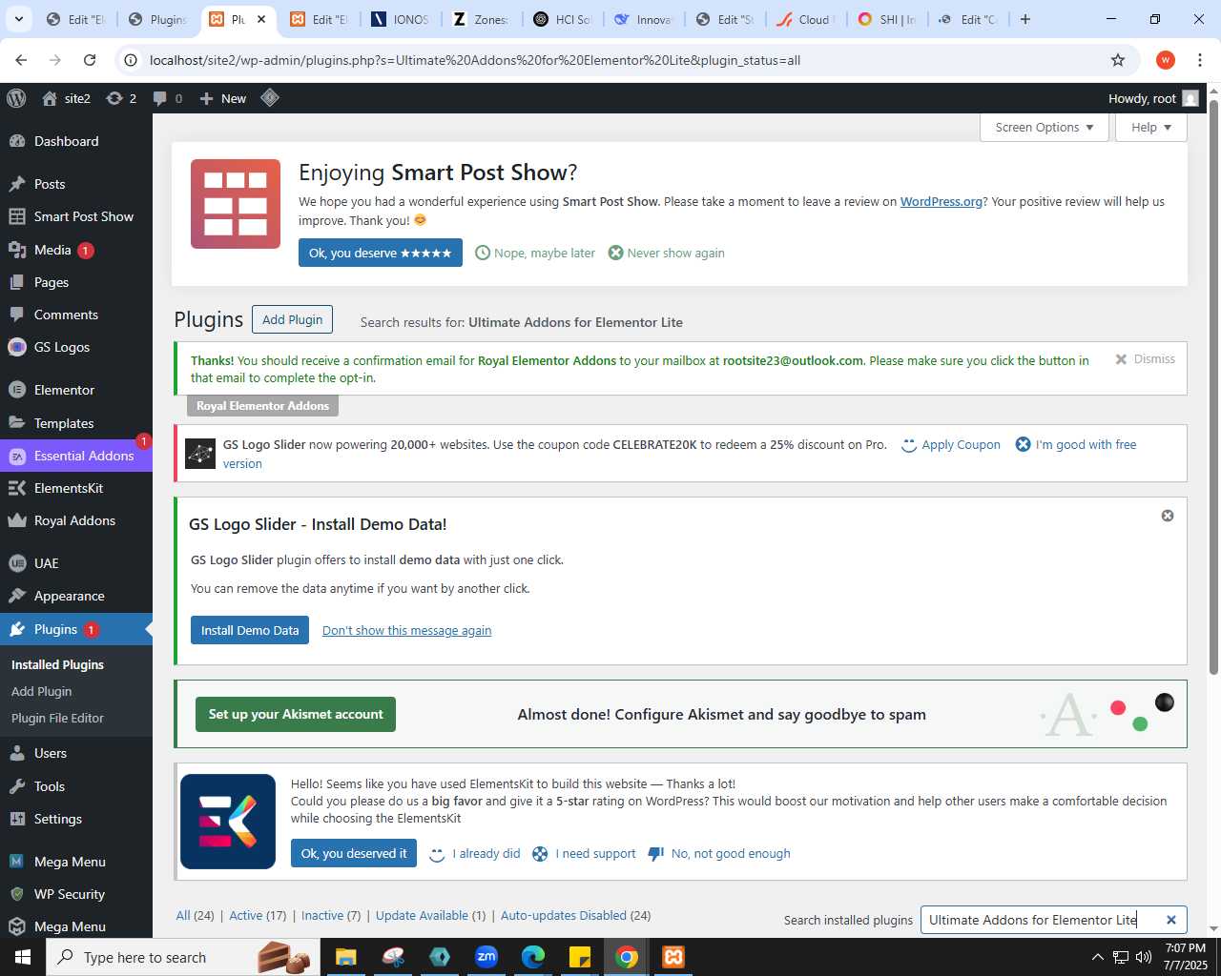Click the Add Plugin button beside Plugins heading
Screen dimensions: 1221x976
292,319
